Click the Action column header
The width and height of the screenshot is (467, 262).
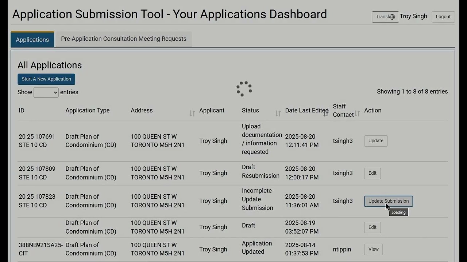[x=373, y=111]
